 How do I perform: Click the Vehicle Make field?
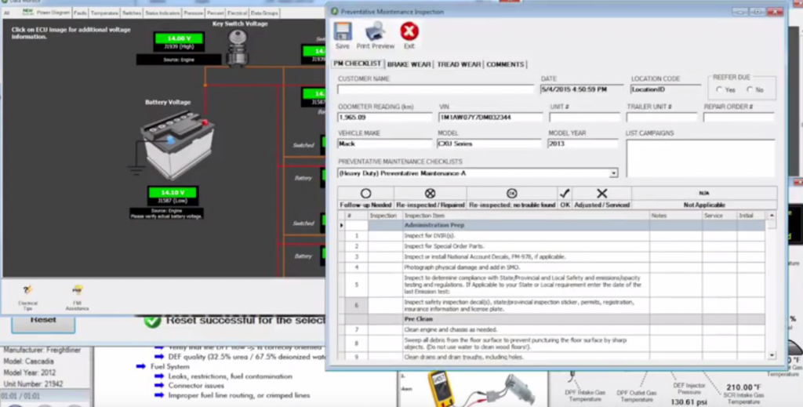pyautogui.click(x=384, y=144)
